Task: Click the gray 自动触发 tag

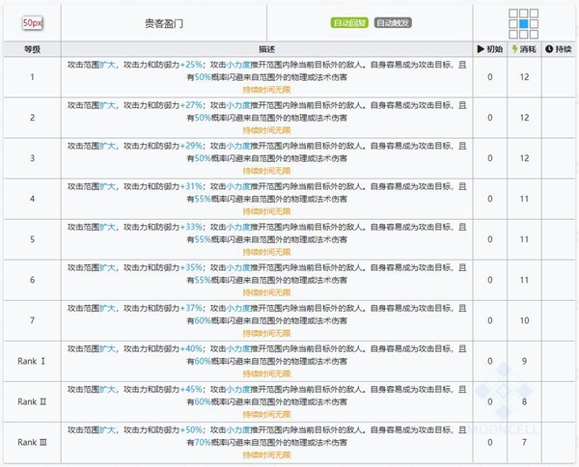Action: coord(393,23)
